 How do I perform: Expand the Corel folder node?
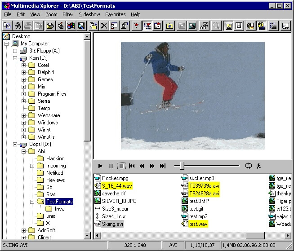(24, 65)
